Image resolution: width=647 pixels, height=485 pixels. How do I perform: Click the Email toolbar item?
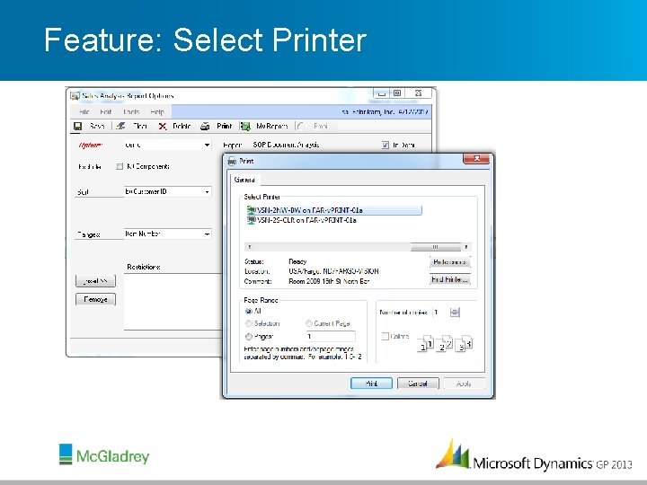[315, 127]
